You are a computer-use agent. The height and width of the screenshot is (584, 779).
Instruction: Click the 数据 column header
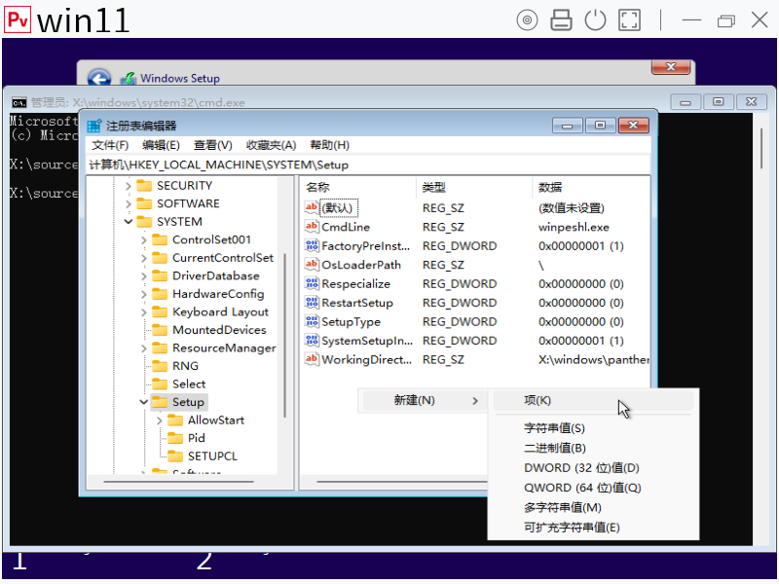tap(591, 187)
